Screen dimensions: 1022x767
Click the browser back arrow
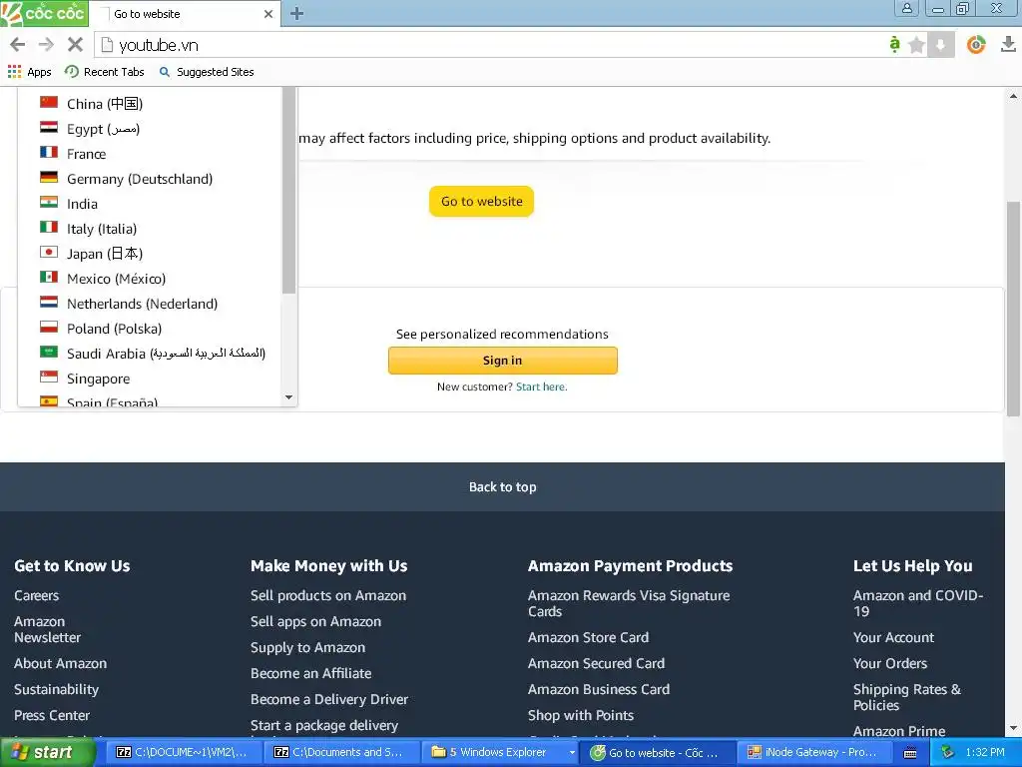(18, 44)
